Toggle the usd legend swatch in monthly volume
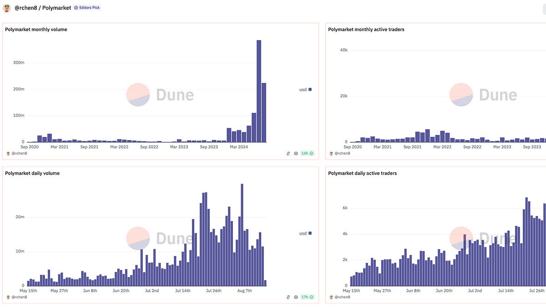The height and width of the screenshot is (307, 546). pyautogui.click(x=310, y=90)
